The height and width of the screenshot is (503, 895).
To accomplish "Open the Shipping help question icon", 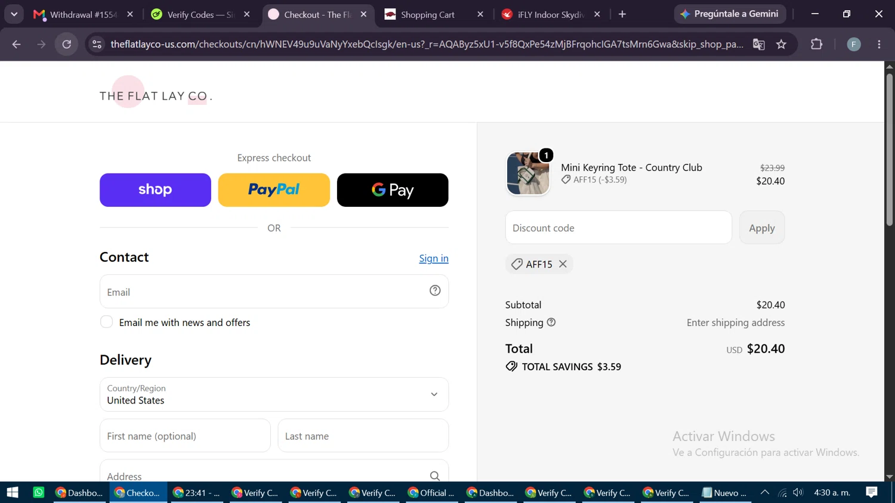I will 551,322.
